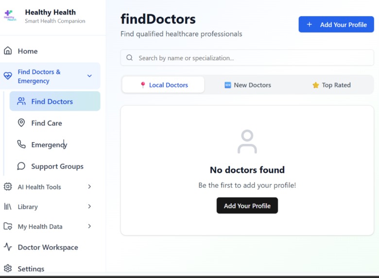
Task: Open Emergency in the sidebar
Action: (55, 144)
